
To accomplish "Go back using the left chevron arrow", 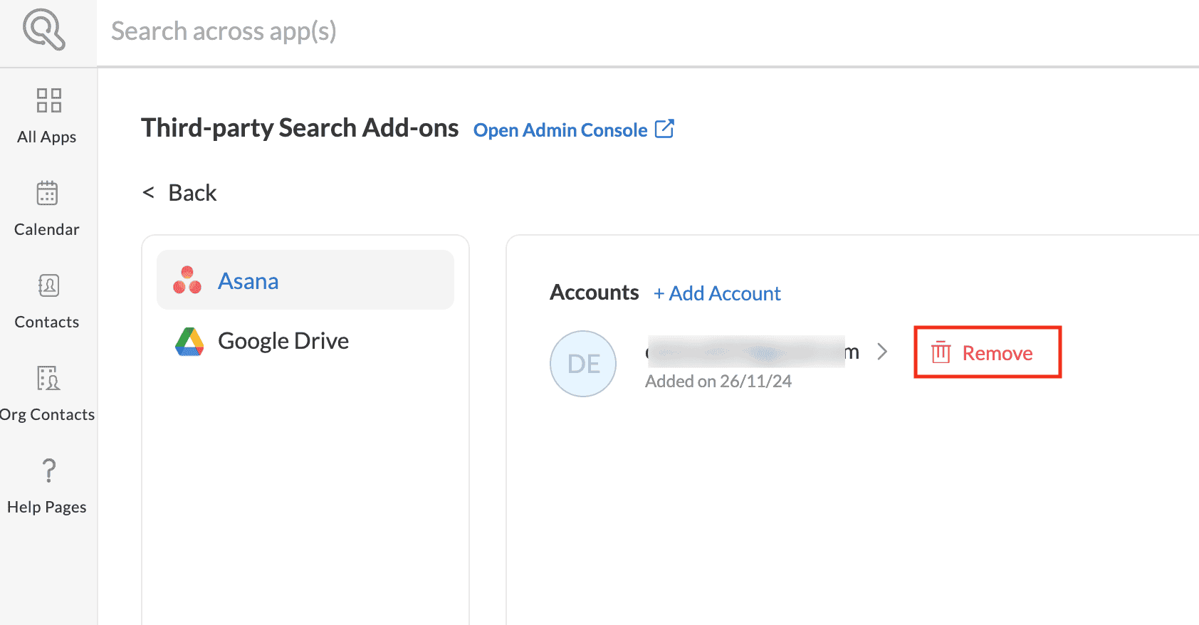I will (148, 193).
